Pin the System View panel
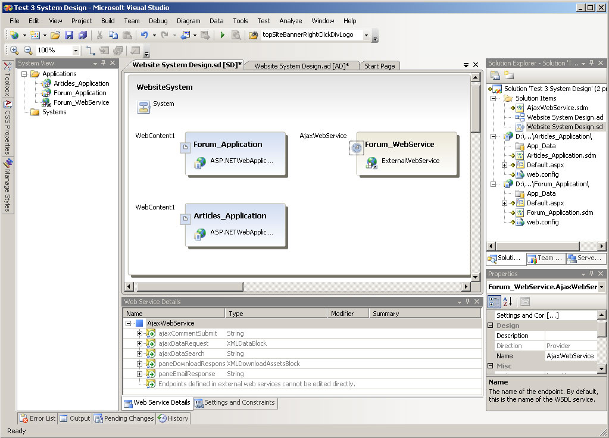Viewport: 609px width, 438px height. point(104,63)
